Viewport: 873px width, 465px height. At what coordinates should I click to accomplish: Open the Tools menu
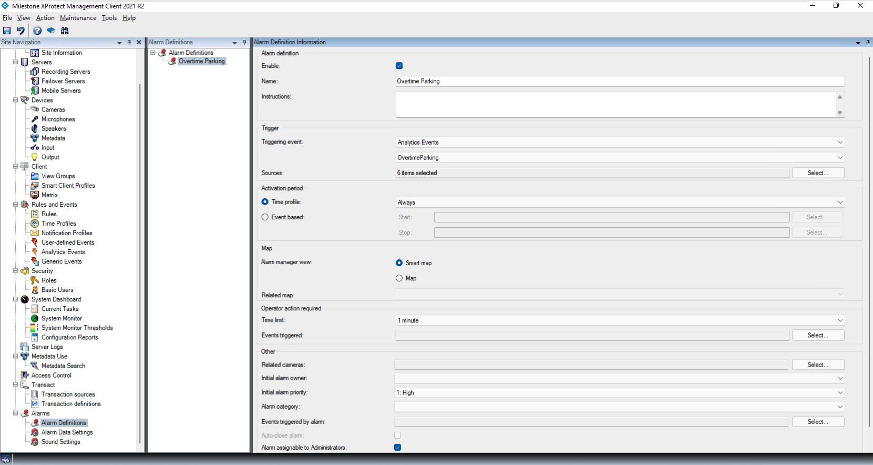109,18
